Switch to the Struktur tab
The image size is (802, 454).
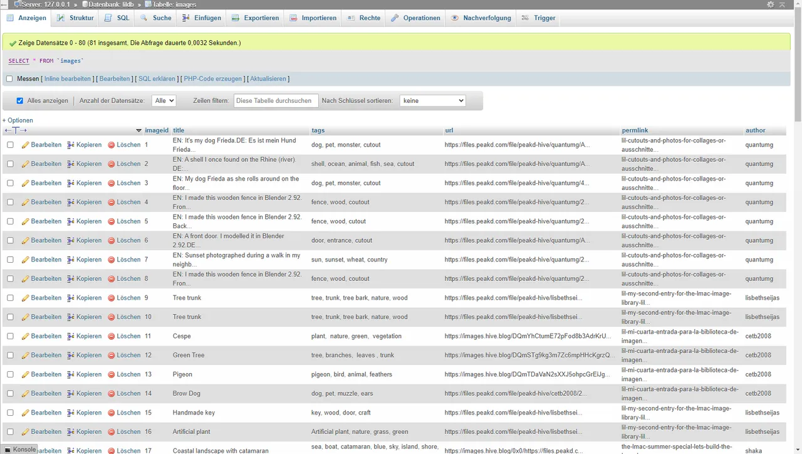click(75, 18)
